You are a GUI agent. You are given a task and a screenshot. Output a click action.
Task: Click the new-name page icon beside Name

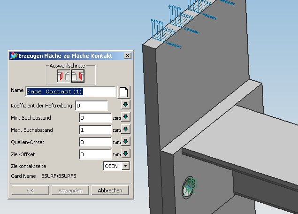click(x=124, y=92)
